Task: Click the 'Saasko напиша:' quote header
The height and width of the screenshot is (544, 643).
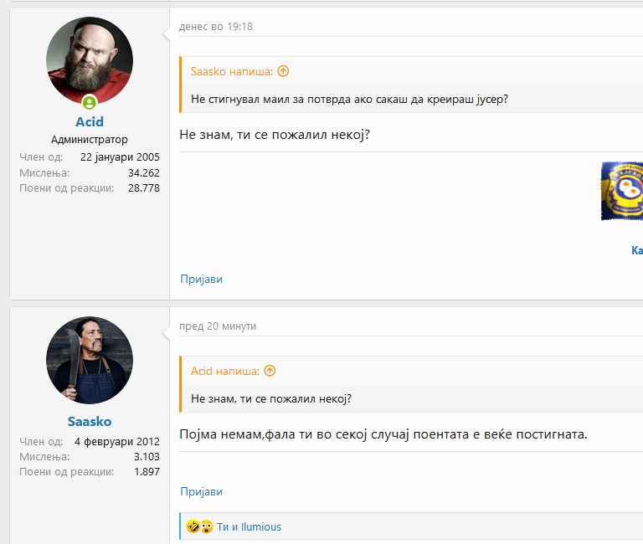Action: tap(232, 71)
